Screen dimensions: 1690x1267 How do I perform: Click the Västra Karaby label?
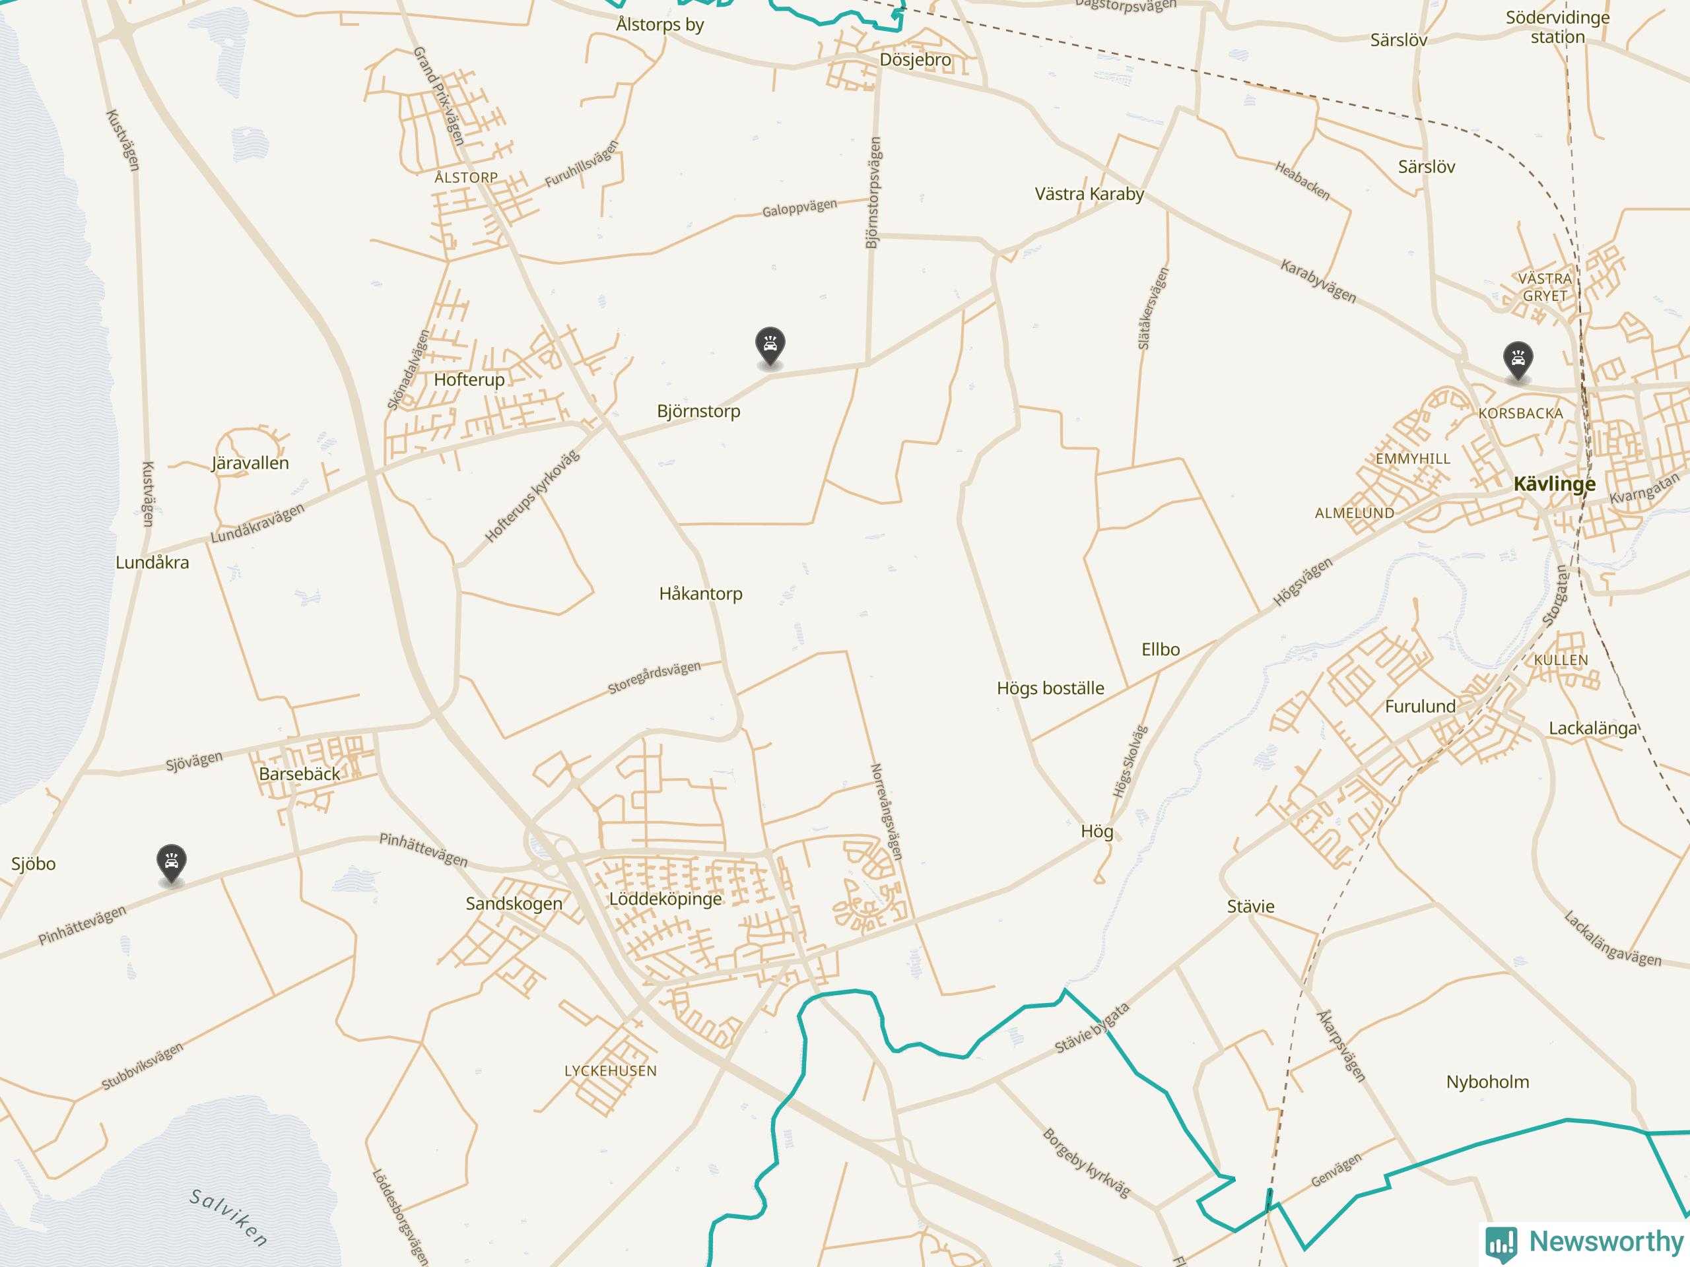[1089, 194]
